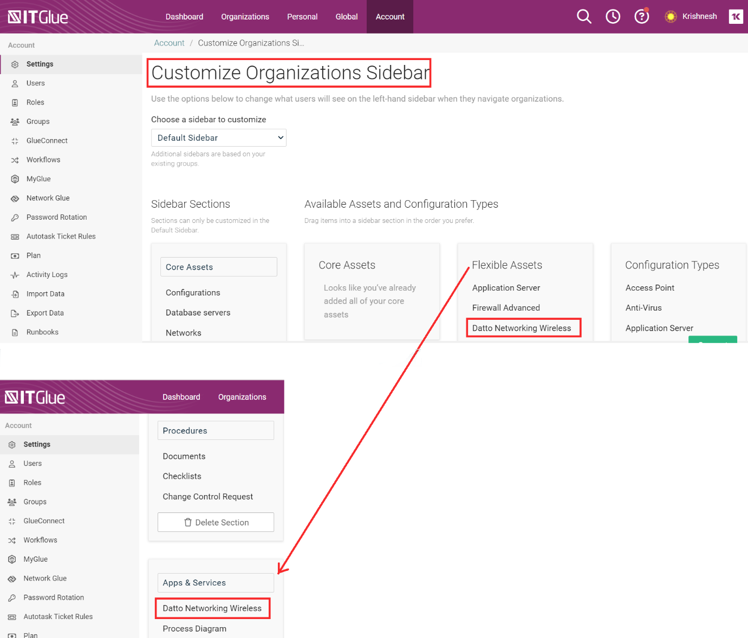This screenshot has width=748, height=638.
Task: Click the Krishnesh user avatar icon
Action: pyautogui.click(x=671, y=17)
